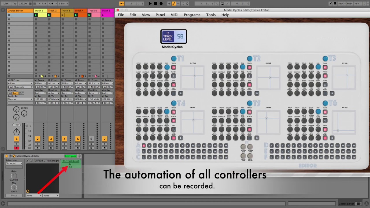Toggle the MIDI map mode button
The width and height of the screenshot is (370, 208).
[350, 3]
